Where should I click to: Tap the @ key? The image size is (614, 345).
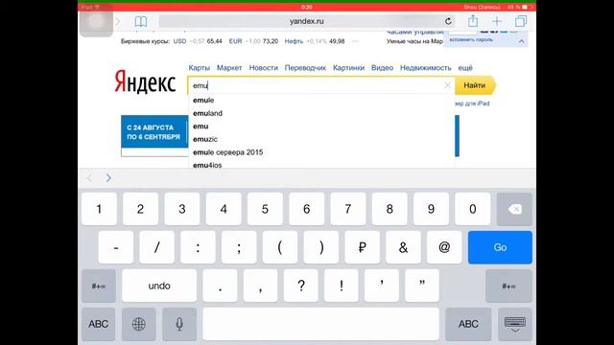[444, 247]
